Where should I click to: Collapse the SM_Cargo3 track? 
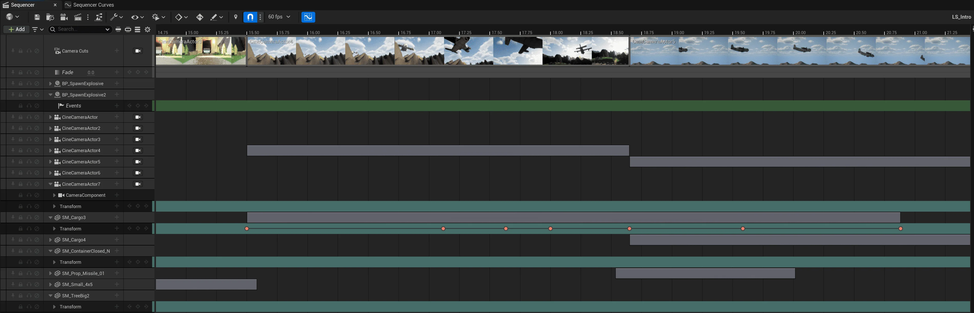point(50,217)
